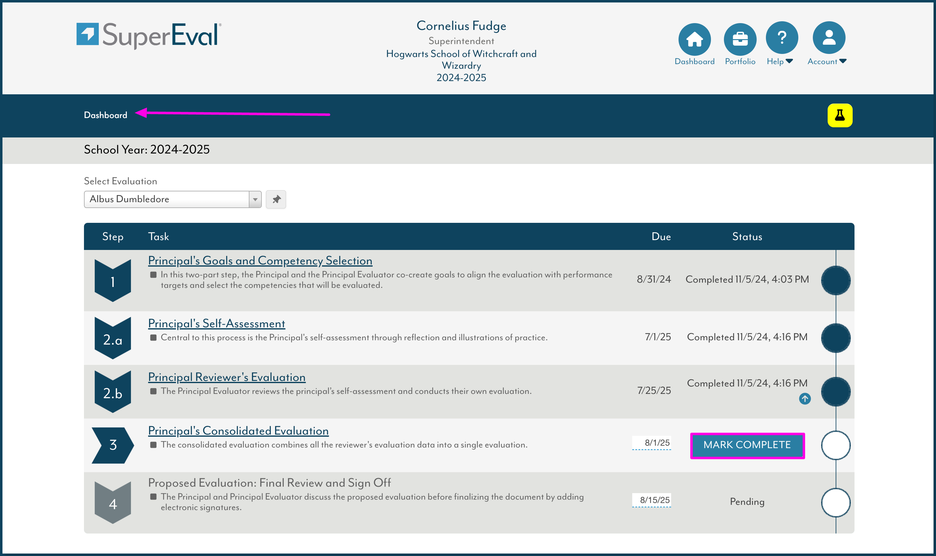Click the Albus Dumbledore evaluation selector
The image size is (936, 556).
coord(173,199)
